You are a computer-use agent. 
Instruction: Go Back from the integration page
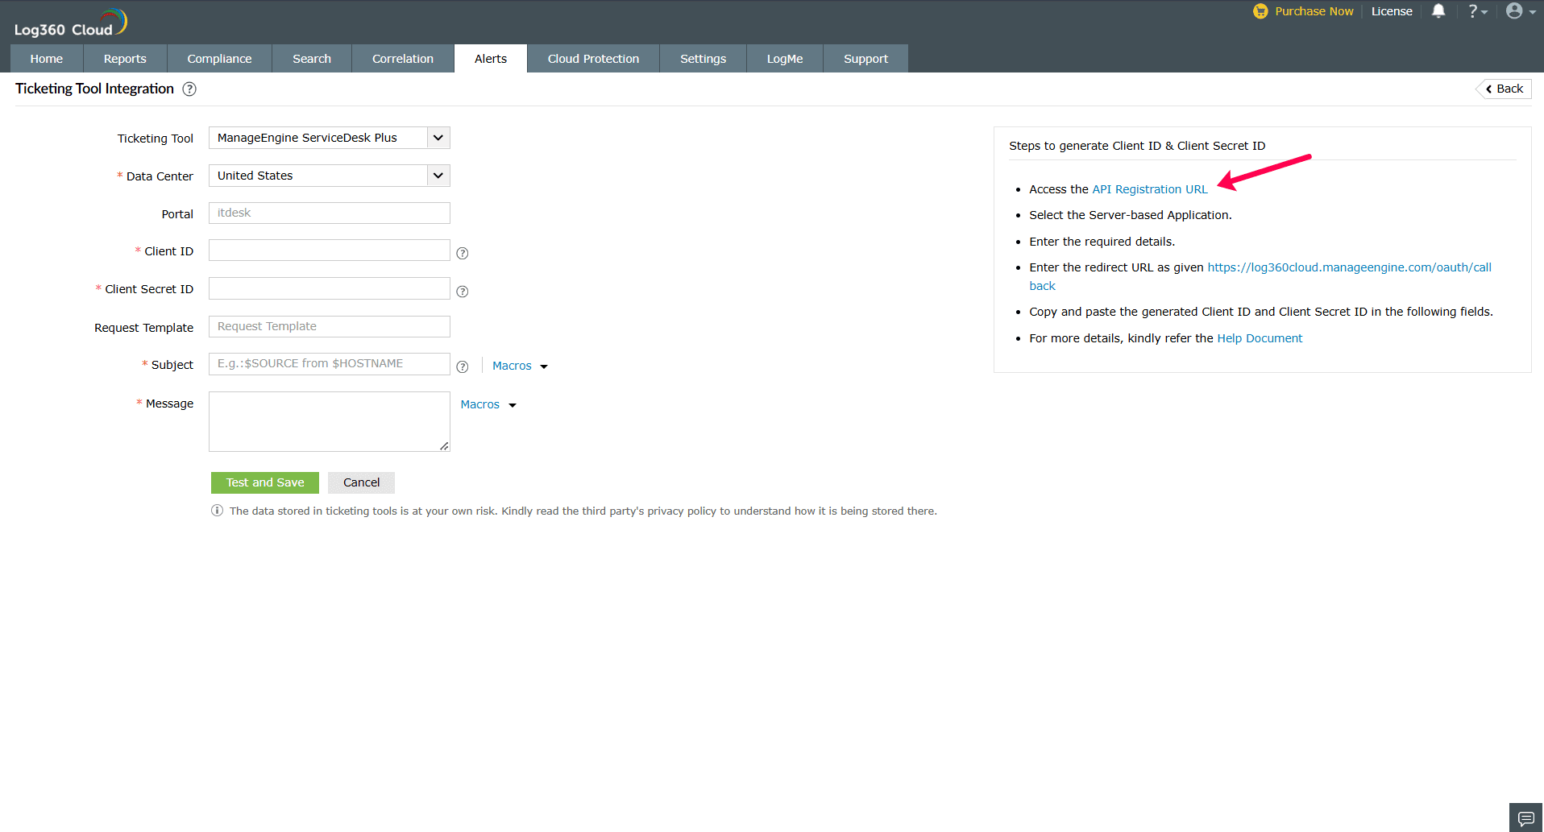1504,89
